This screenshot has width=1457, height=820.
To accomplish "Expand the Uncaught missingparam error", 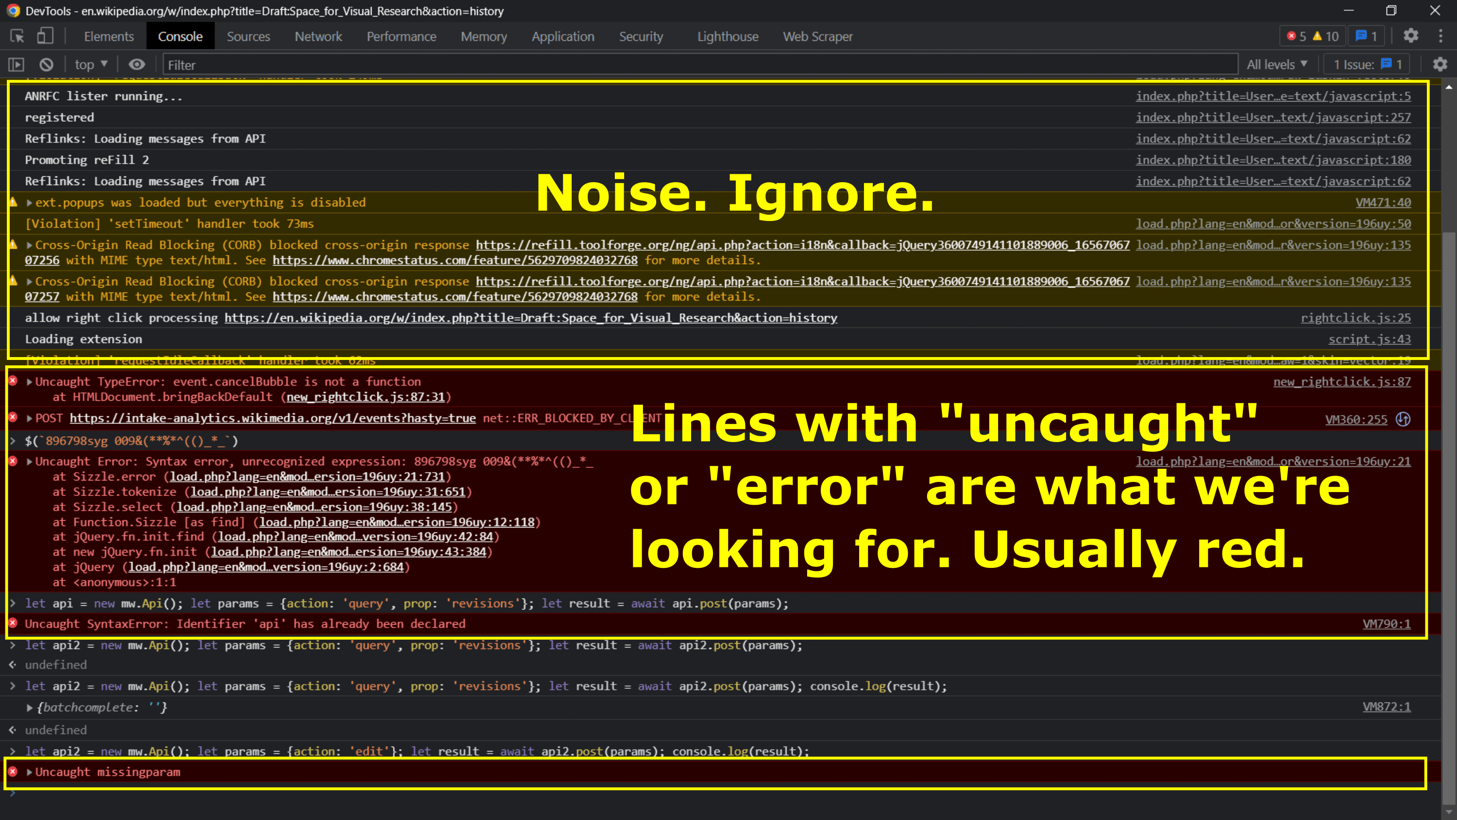I will (x=30, y=772).
